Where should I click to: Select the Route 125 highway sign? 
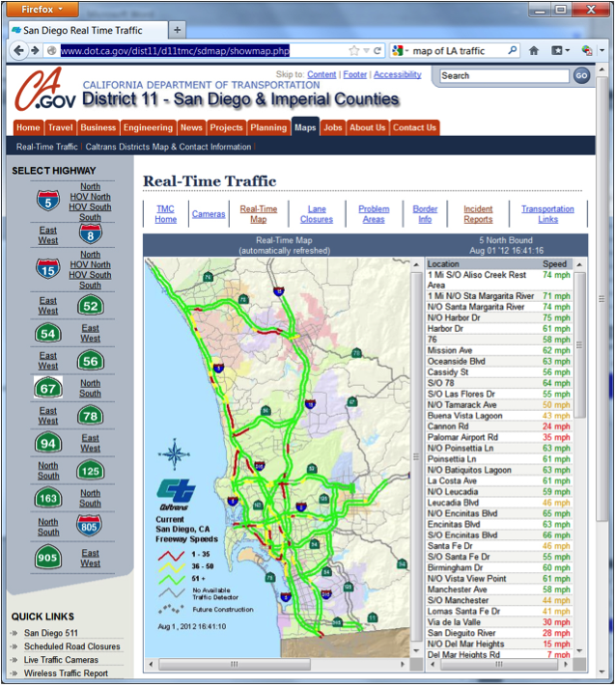pos(91,471)
